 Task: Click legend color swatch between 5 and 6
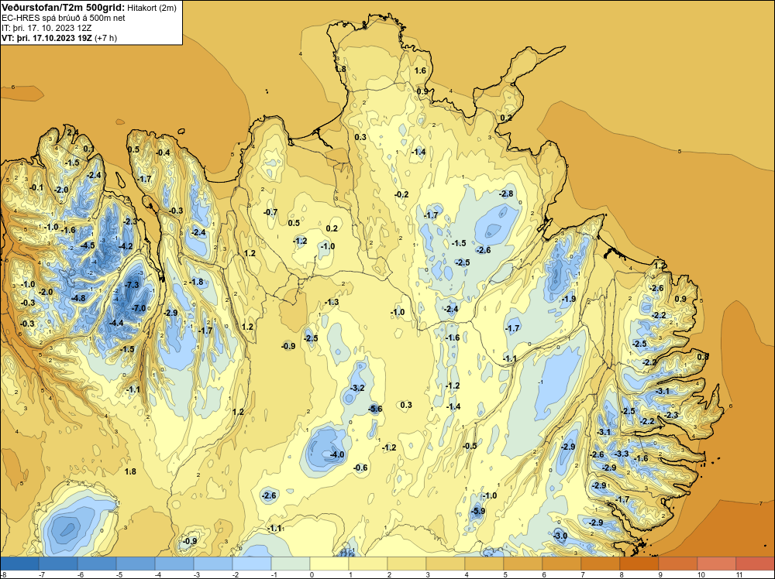tap(523, 564)
